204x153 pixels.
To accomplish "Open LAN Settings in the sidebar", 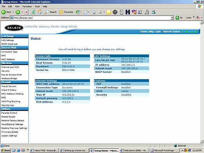I will 8,40.
